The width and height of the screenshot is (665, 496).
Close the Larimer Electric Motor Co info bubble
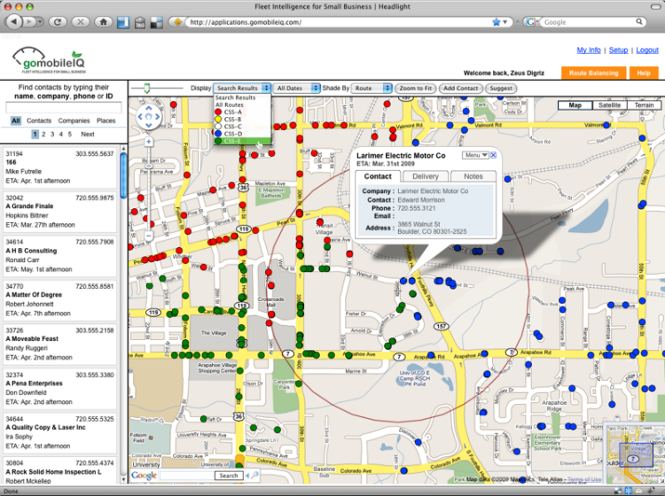click(495, 156)
